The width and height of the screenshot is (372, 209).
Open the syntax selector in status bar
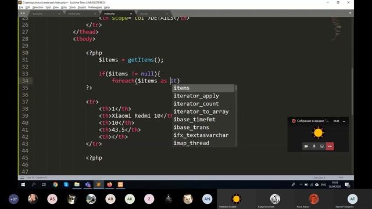(341, 178)
